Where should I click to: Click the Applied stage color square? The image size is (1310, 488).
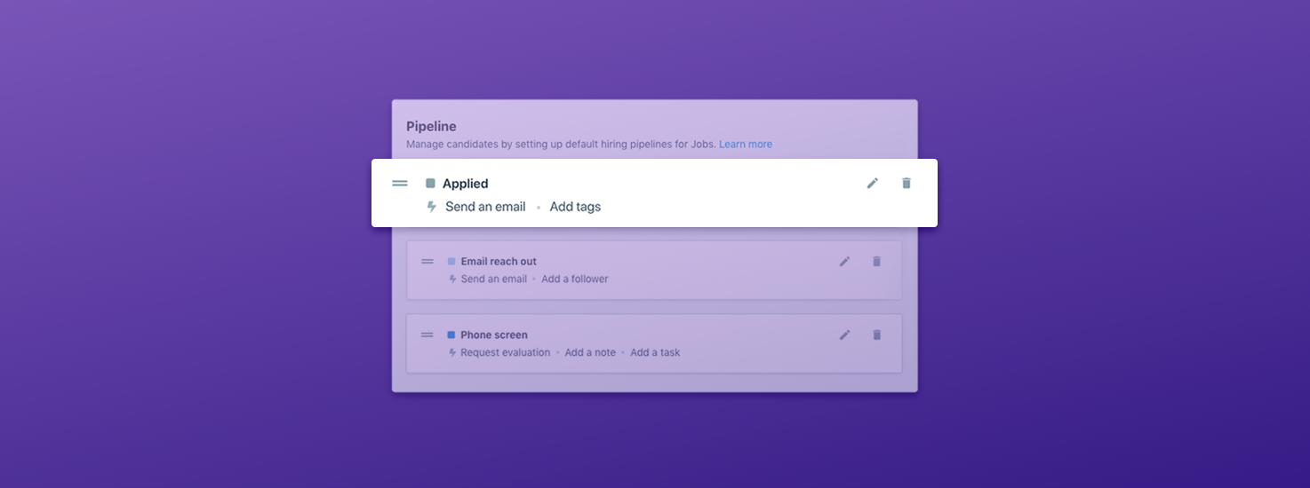coord(431,184)
